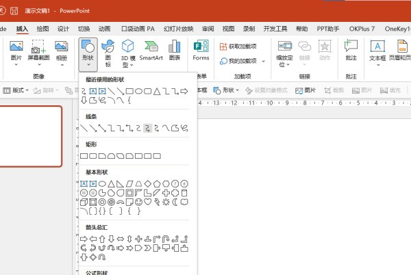Viewport: 411px width, 275px height.
Task: Click the Pictures (图片) insert icon
Action: 16,51
